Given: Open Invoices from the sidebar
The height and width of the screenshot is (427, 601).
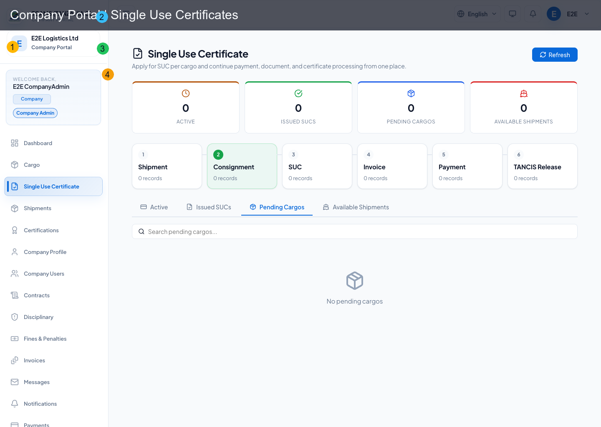Looking at the screenshot, I should click(x=53, y=360).
